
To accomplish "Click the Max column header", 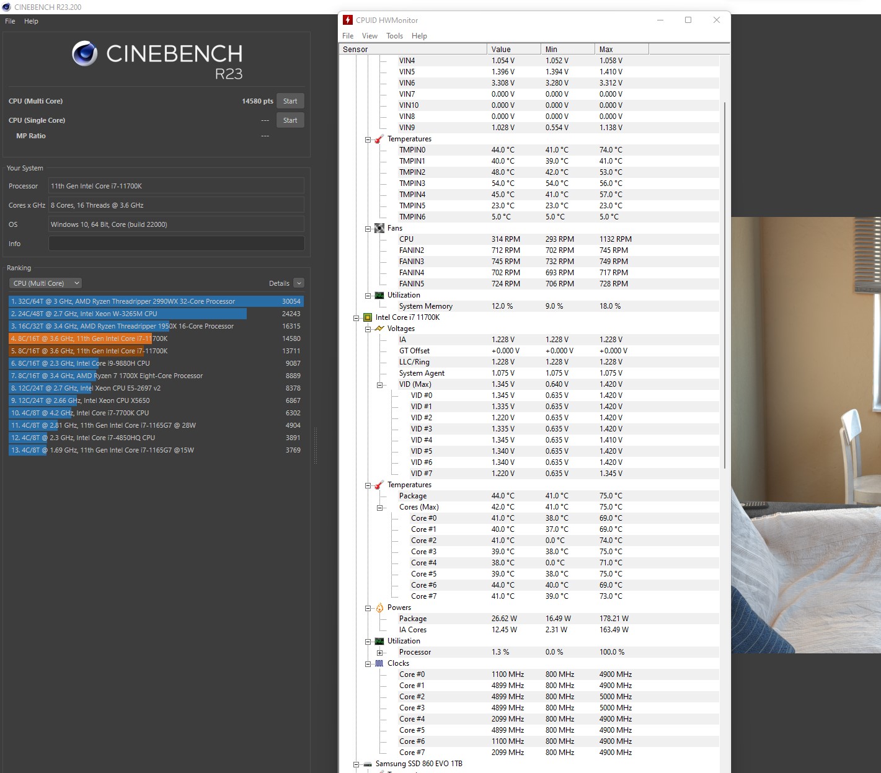I will [622, 49].
